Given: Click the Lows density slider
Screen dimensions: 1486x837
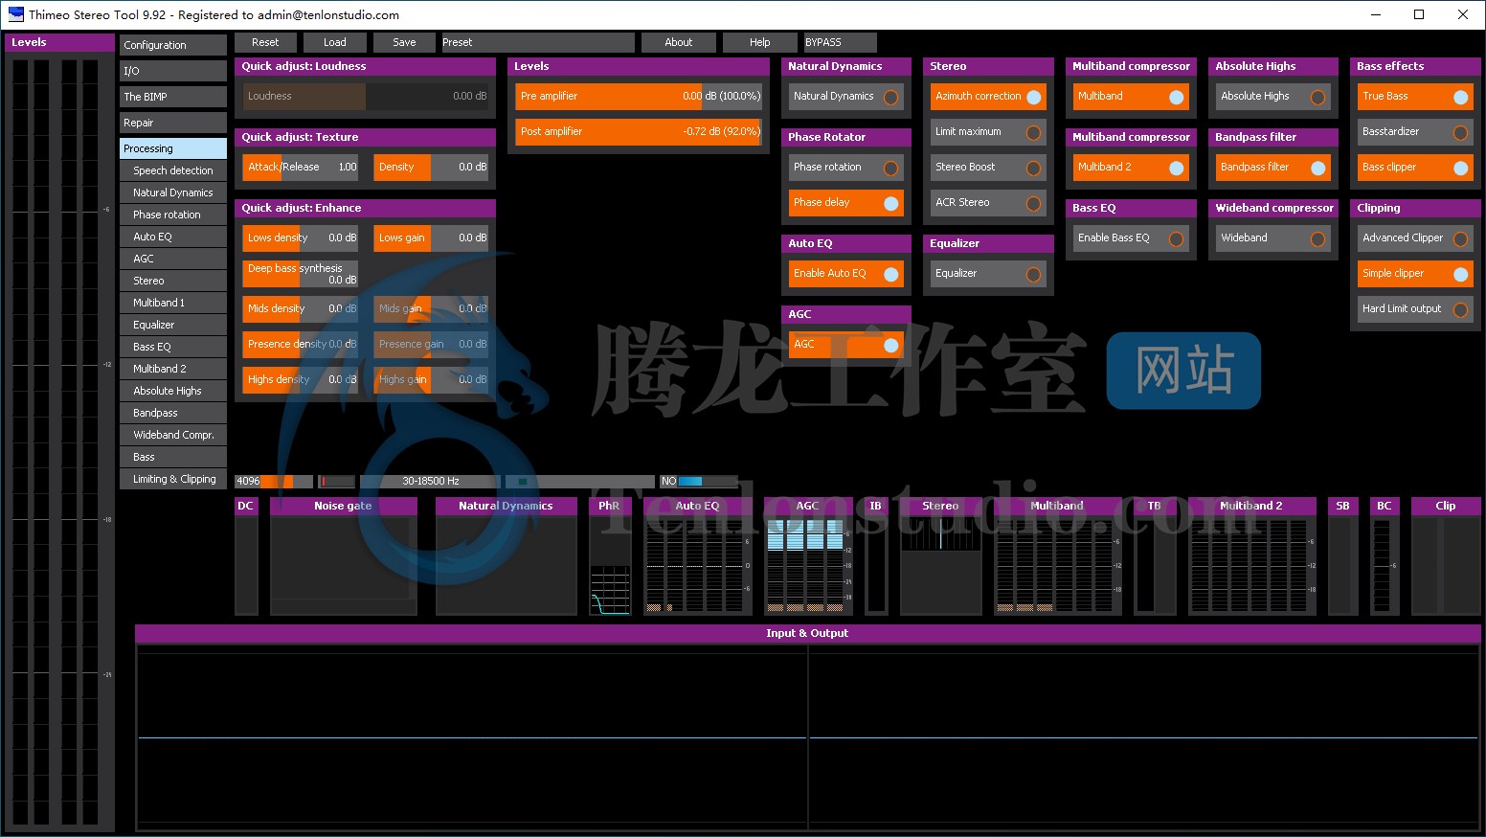Looking at the screenshot, I should [x=301, y=238].
